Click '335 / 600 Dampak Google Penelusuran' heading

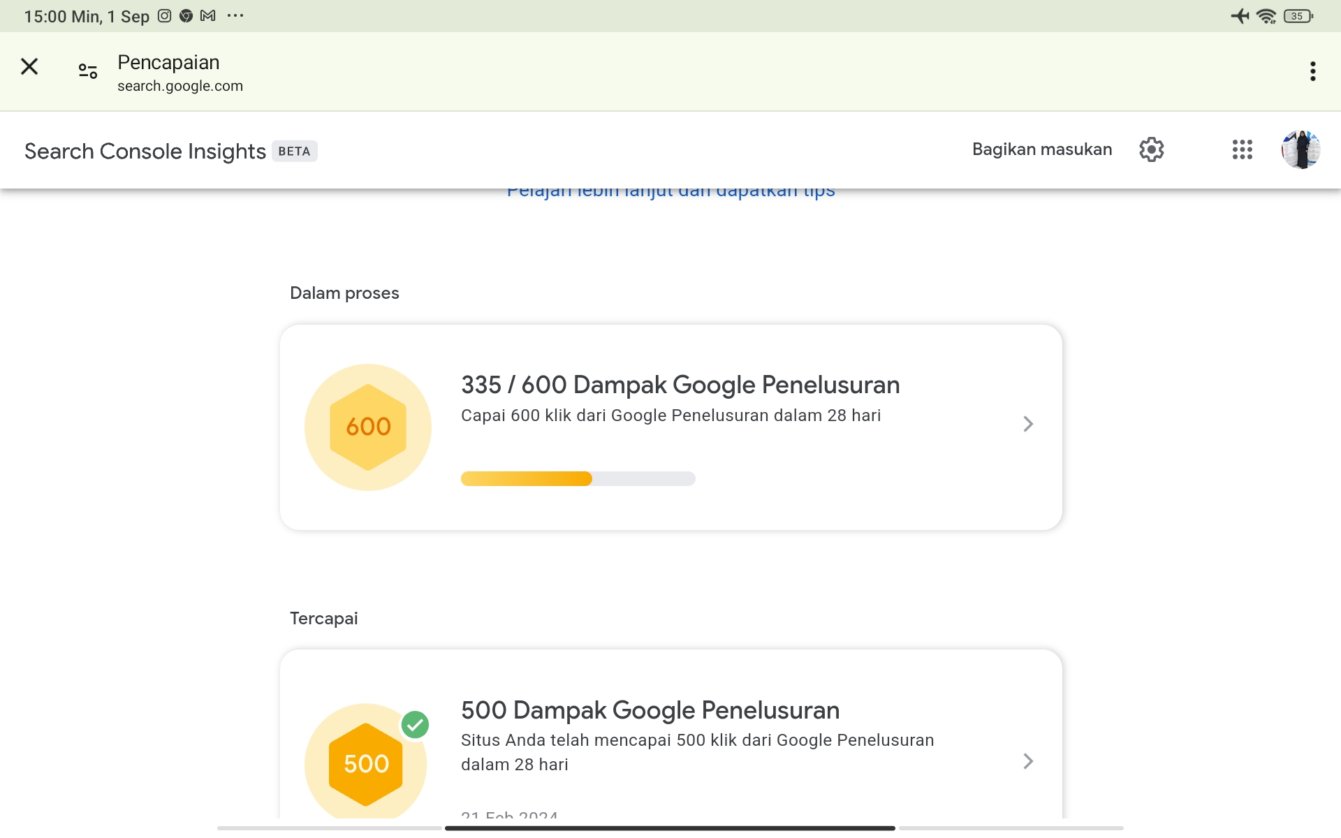pos(680,385)
